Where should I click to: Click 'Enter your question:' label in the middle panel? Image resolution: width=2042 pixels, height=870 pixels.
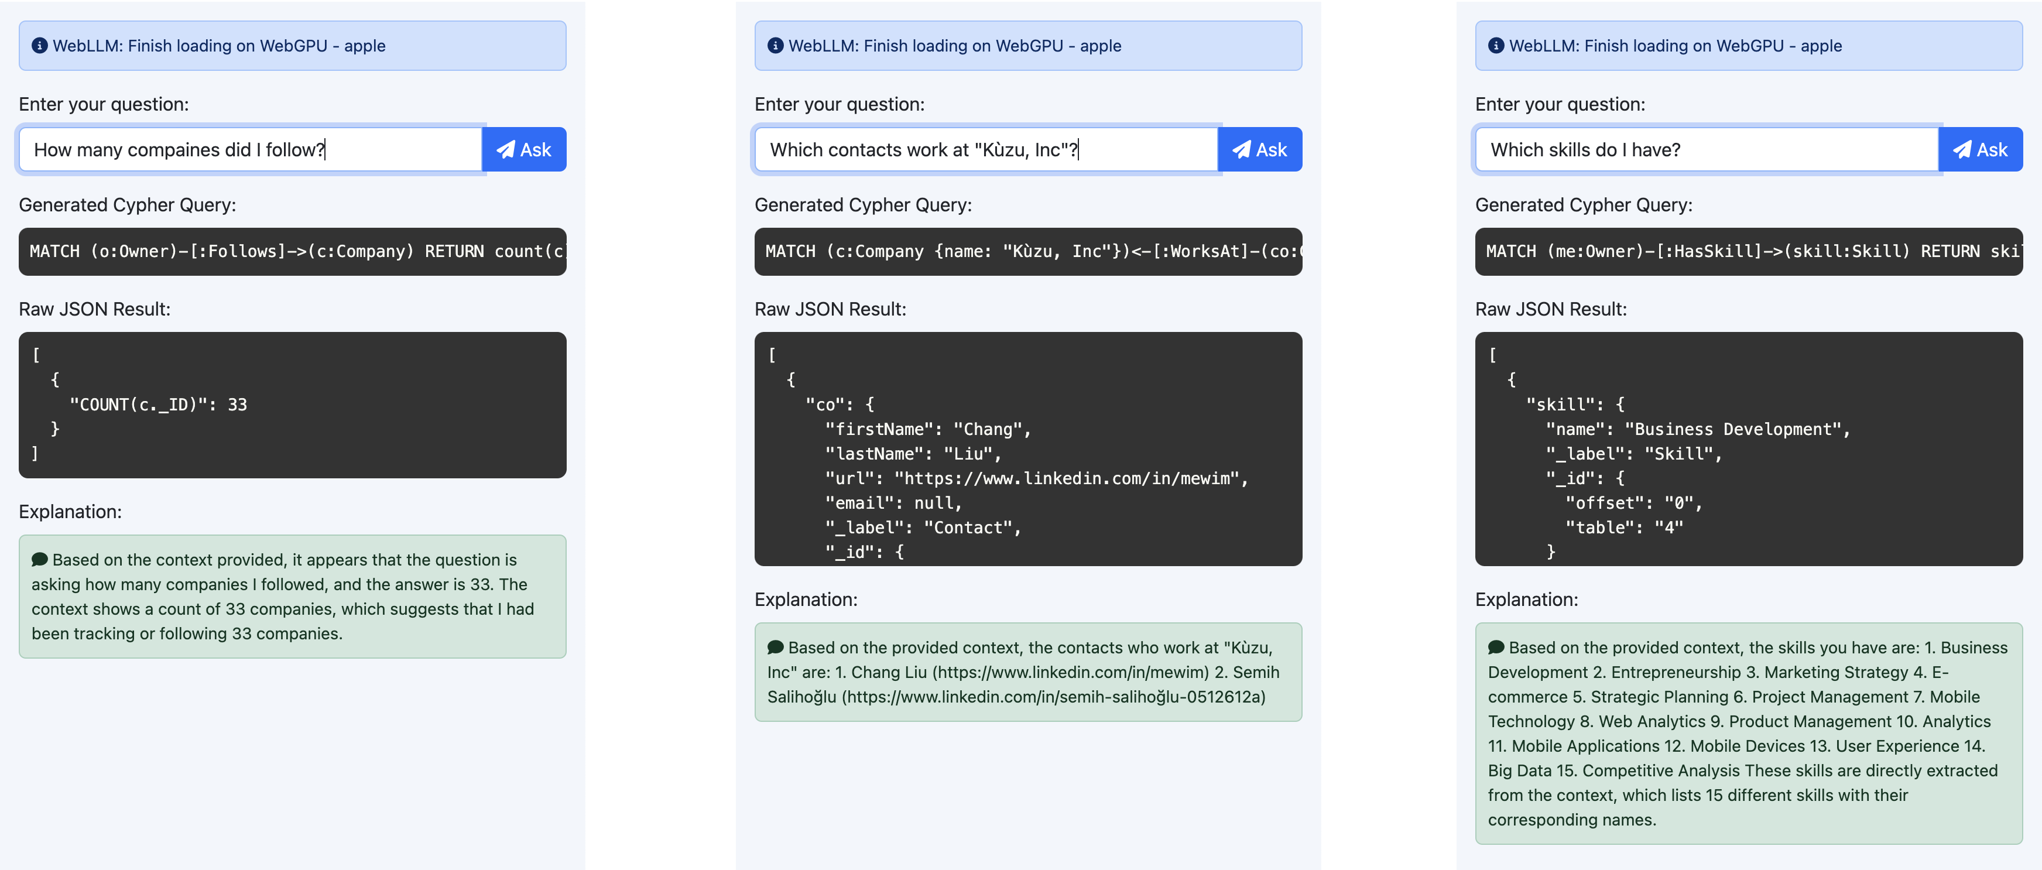(x=840, y=105)
